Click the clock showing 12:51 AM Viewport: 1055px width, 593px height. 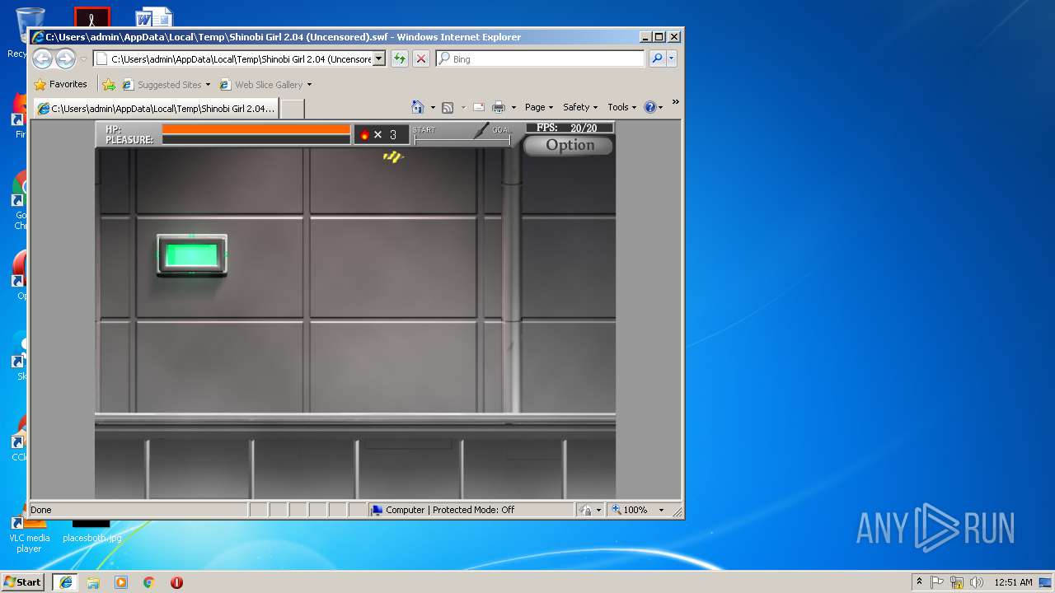tap(1013, 581)
